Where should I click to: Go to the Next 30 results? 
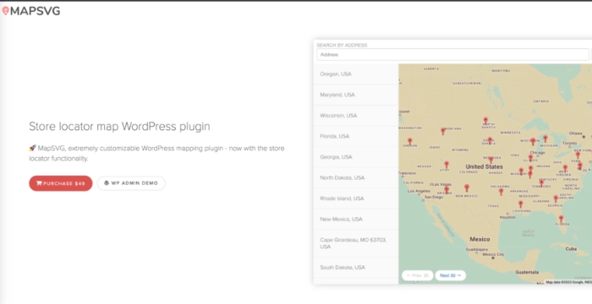451,276
